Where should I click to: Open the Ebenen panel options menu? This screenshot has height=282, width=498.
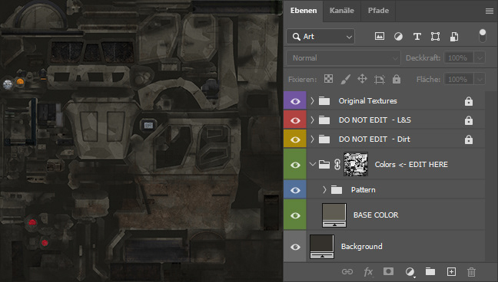(x=490, y=11)
